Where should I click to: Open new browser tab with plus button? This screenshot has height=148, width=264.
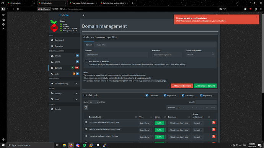132,3
